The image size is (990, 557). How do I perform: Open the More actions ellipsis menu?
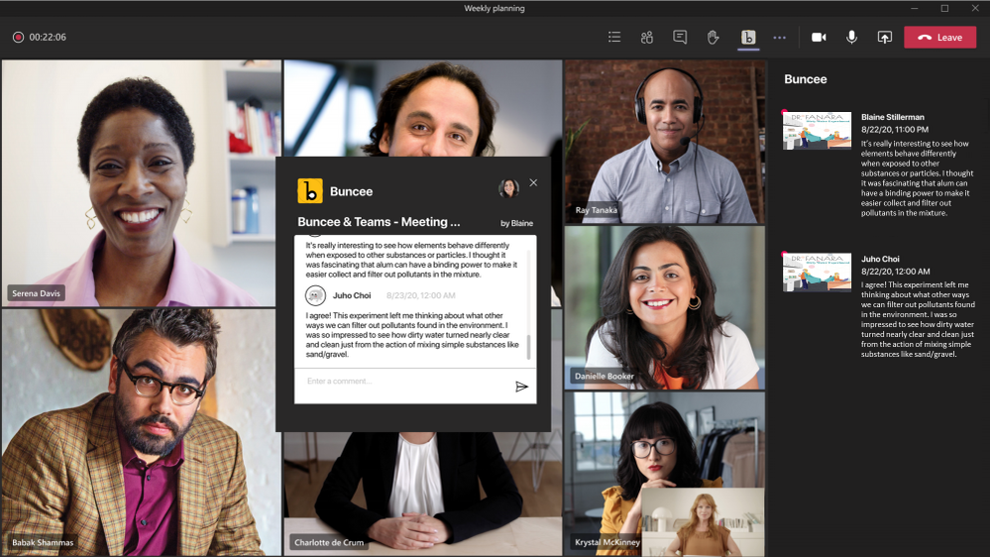pyautogui.click(x=780, y=38)
